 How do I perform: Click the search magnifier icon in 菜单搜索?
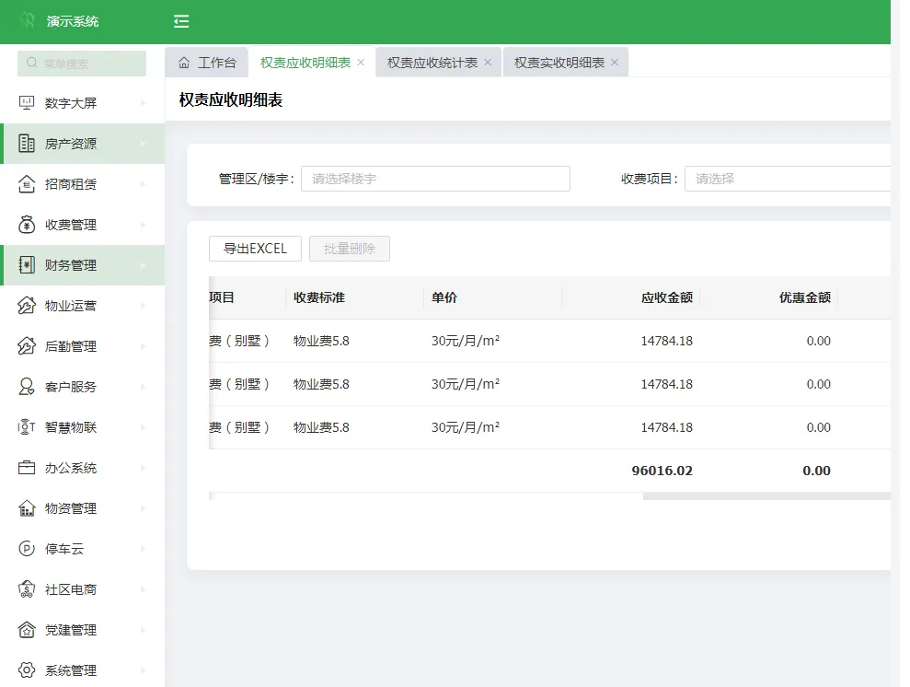click(x=32, y=63)
